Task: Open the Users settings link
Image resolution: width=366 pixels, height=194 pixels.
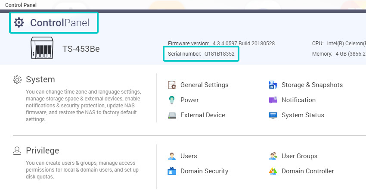Action: click(189, 156)
